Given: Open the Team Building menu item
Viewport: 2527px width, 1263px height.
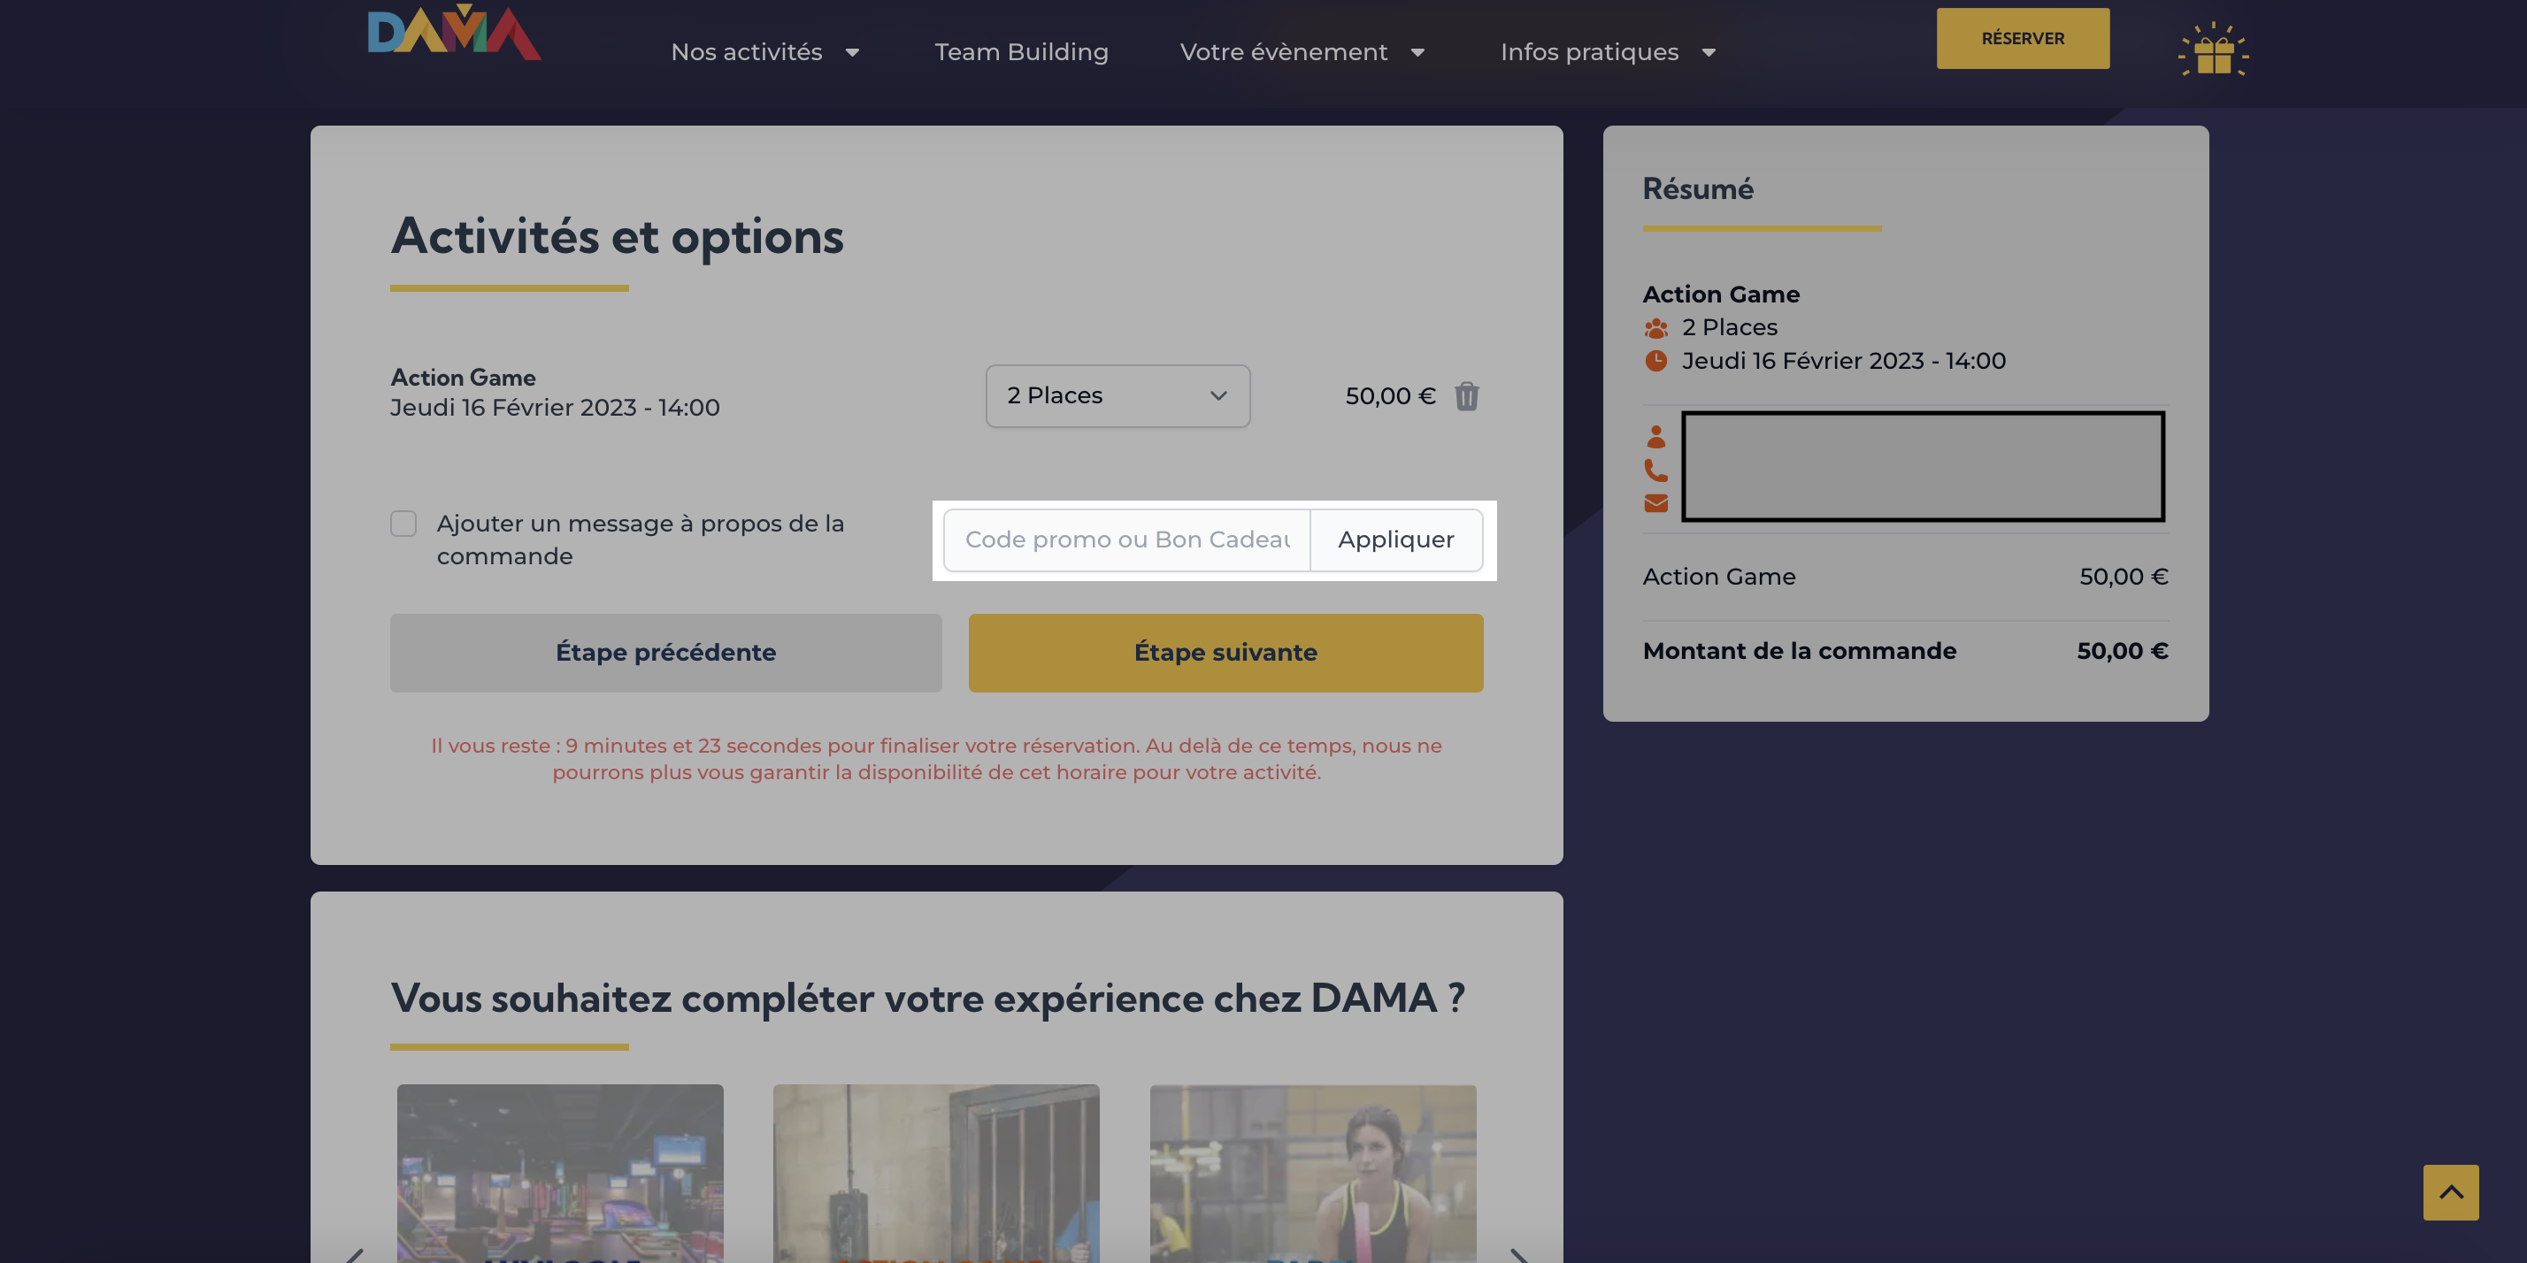Looking at the screenshot, I should [1021, 52].
